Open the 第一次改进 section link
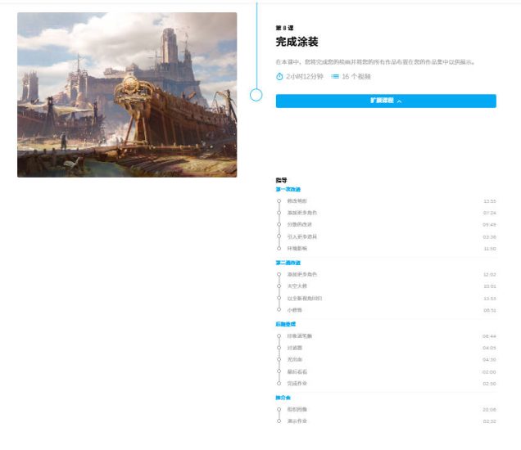This screenshot has width=521, height=450. (288, 190)
